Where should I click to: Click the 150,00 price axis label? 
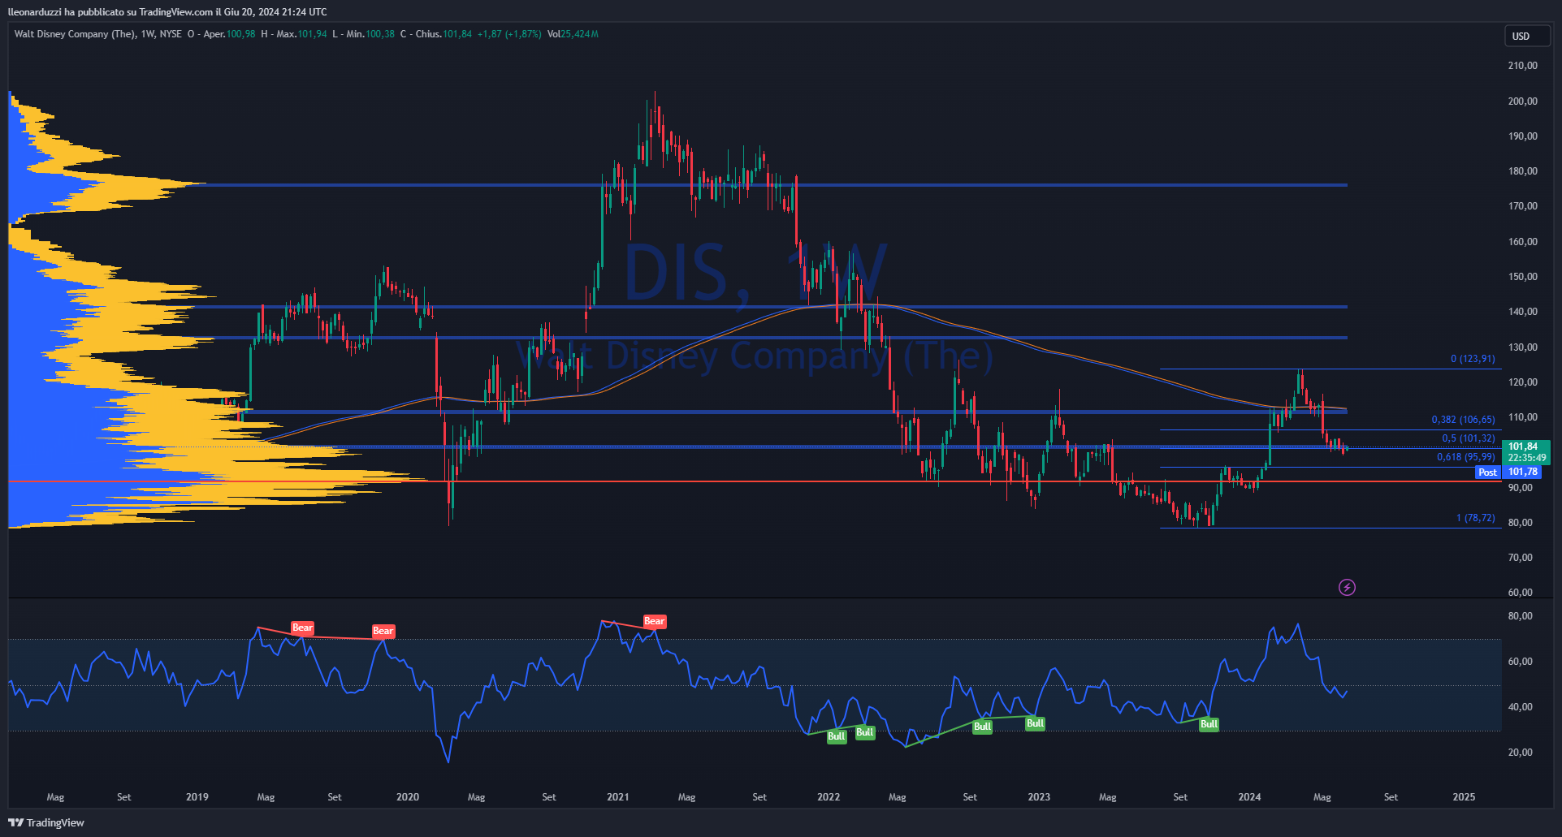coord(1523,277)
